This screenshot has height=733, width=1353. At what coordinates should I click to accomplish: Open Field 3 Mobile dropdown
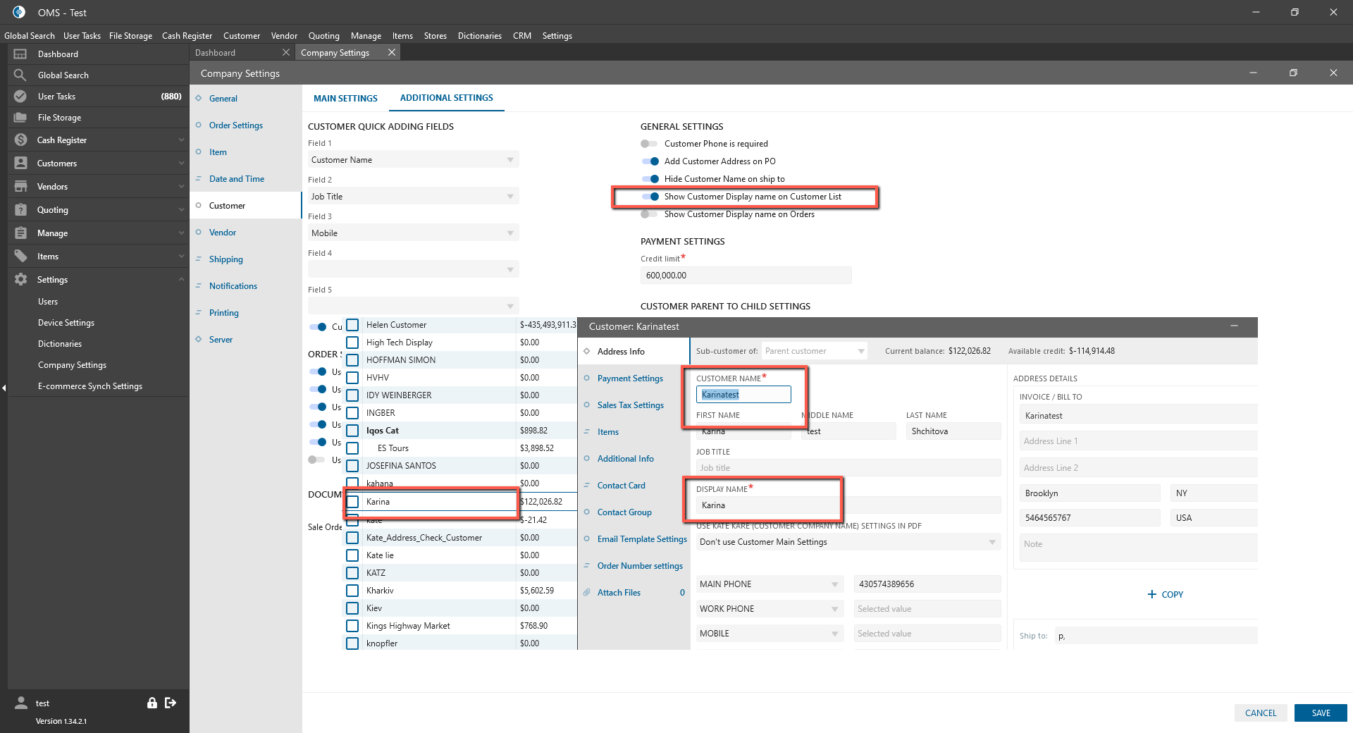pyautogui.click(x=413, y=233)
